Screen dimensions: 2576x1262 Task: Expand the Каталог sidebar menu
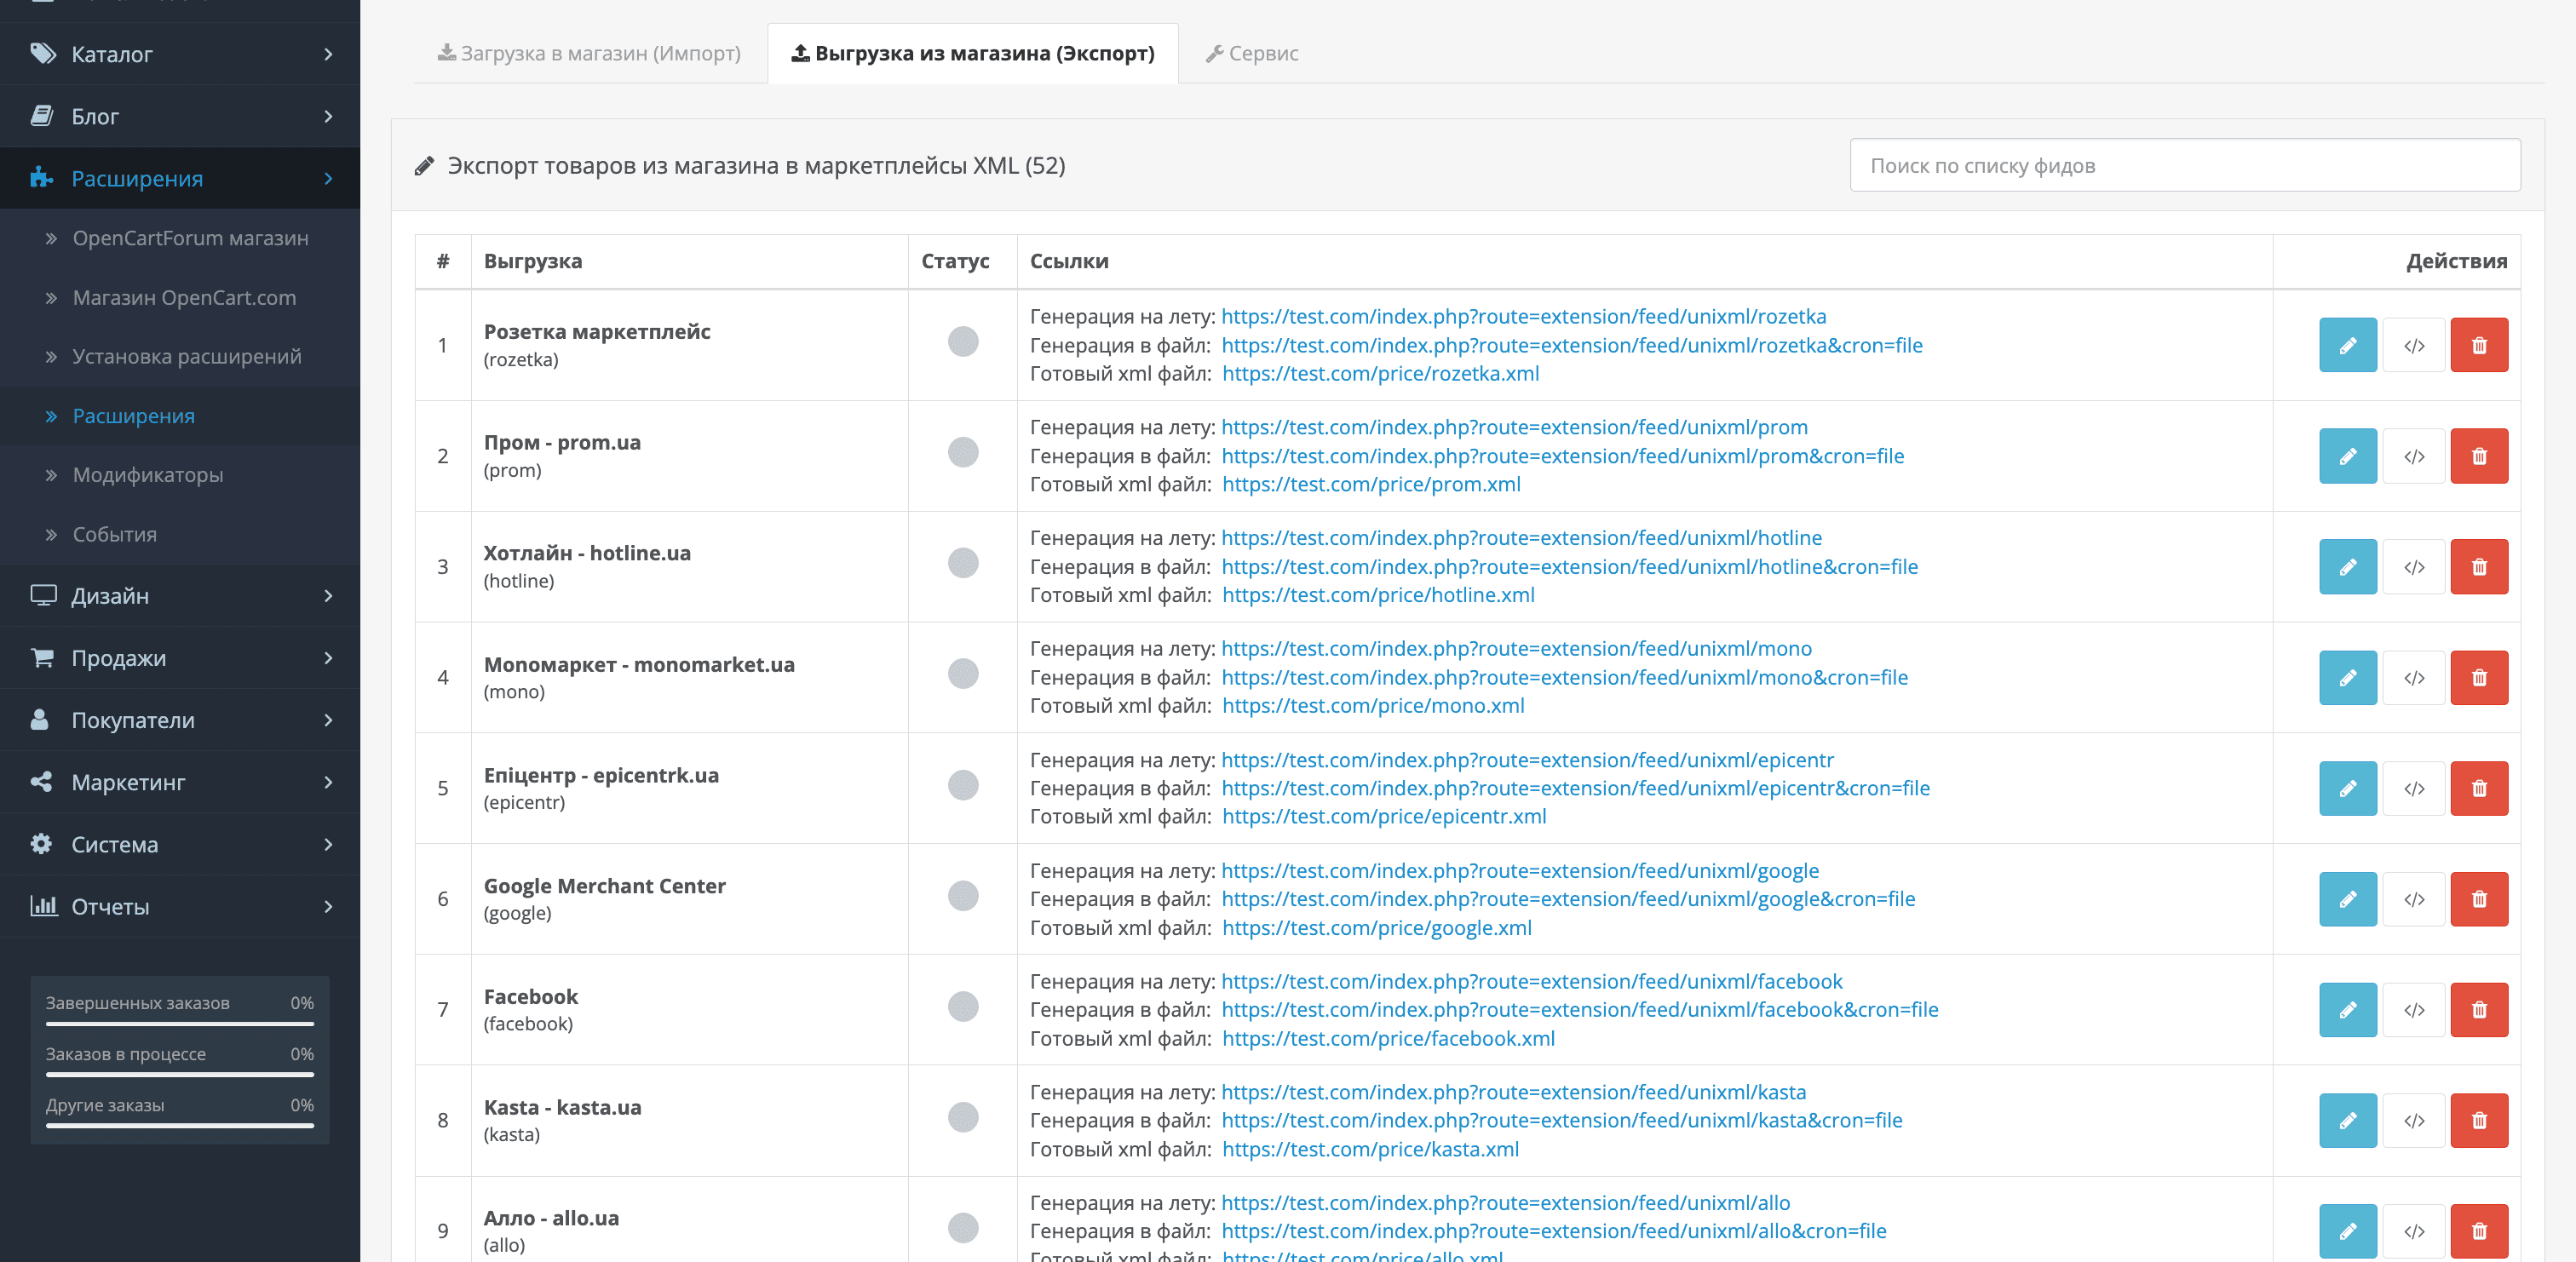point(180,54)
